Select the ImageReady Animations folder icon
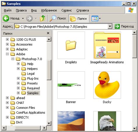 107,45
